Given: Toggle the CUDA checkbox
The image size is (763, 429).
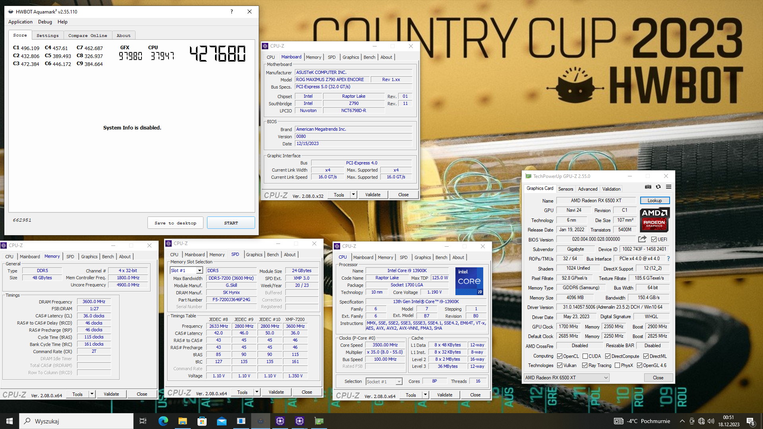Looking at the screenshot, I should [x=585, y=356].
